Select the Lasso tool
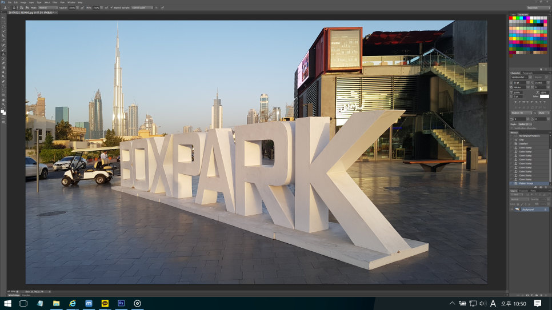 pos(3,26)
